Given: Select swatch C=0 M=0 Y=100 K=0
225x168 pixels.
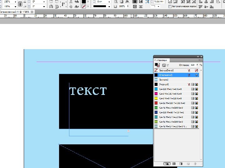Looking at the screenshot, I should coord(176,98).
